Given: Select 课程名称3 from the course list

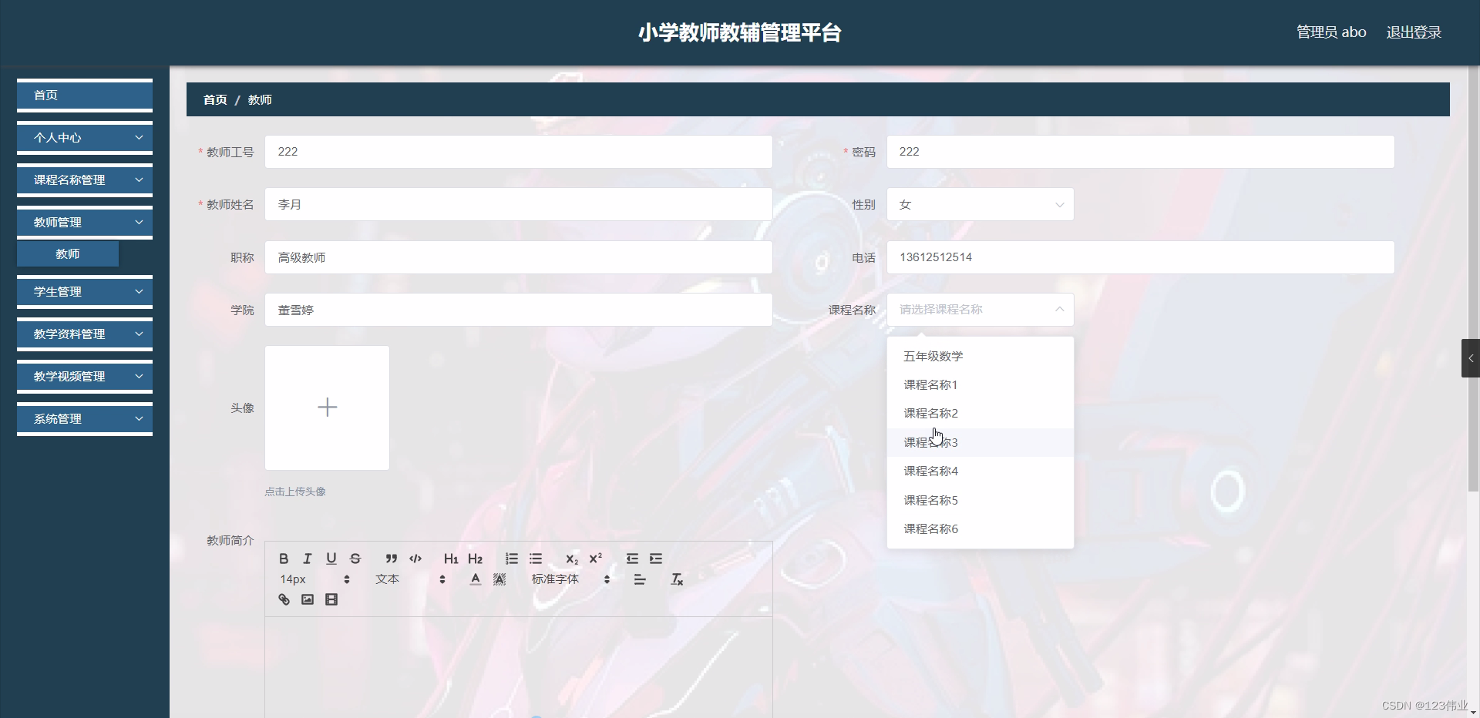Looking at the screenshot, I should [x=930, y=442].
